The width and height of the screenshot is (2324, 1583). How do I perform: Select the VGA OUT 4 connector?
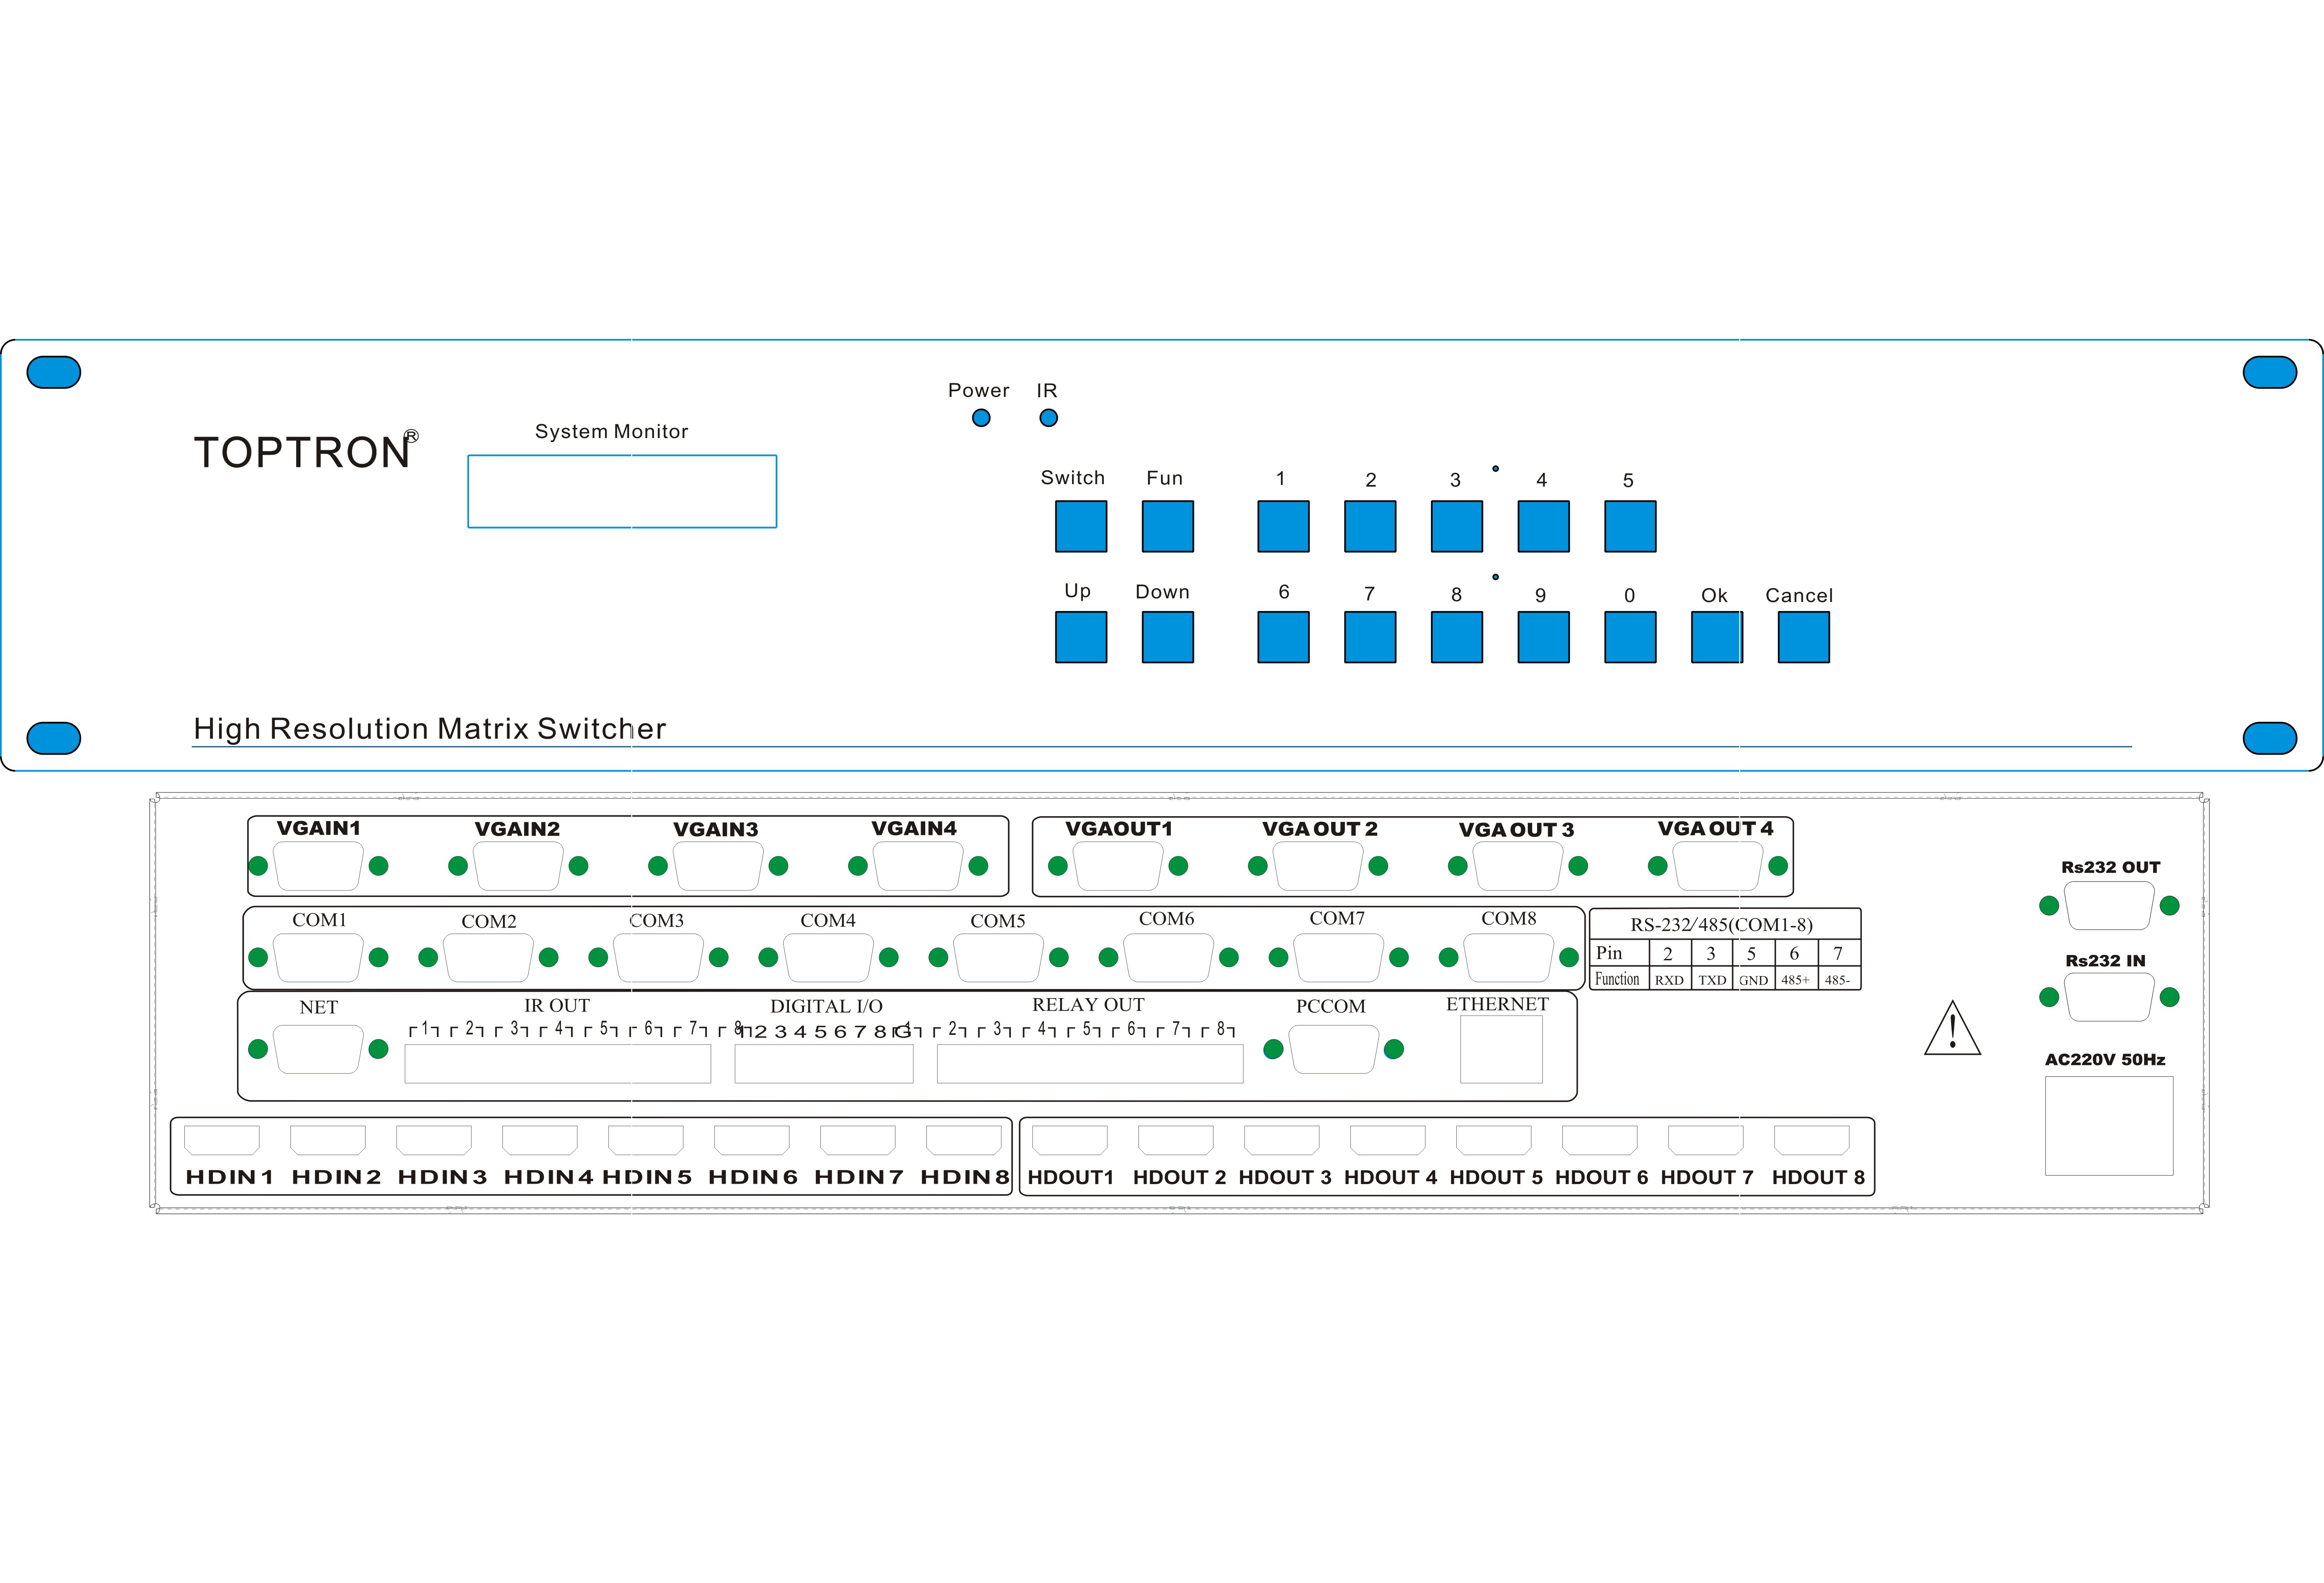pos(1717,866)
